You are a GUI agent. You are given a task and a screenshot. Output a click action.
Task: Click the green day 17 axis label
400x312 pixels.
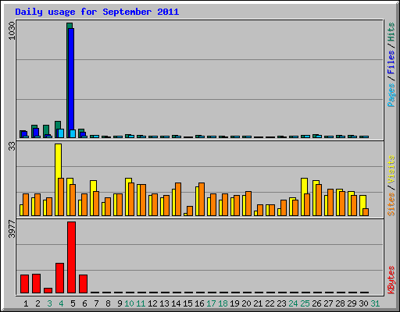211,303
